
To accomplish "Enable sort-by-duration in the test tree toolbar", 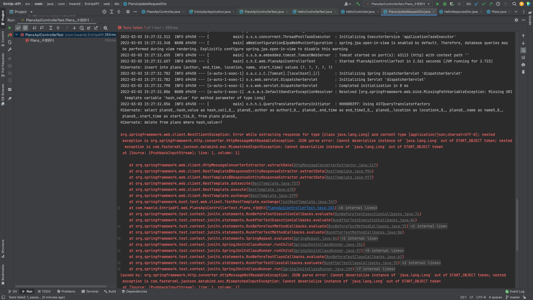I will tap(42, 28).
